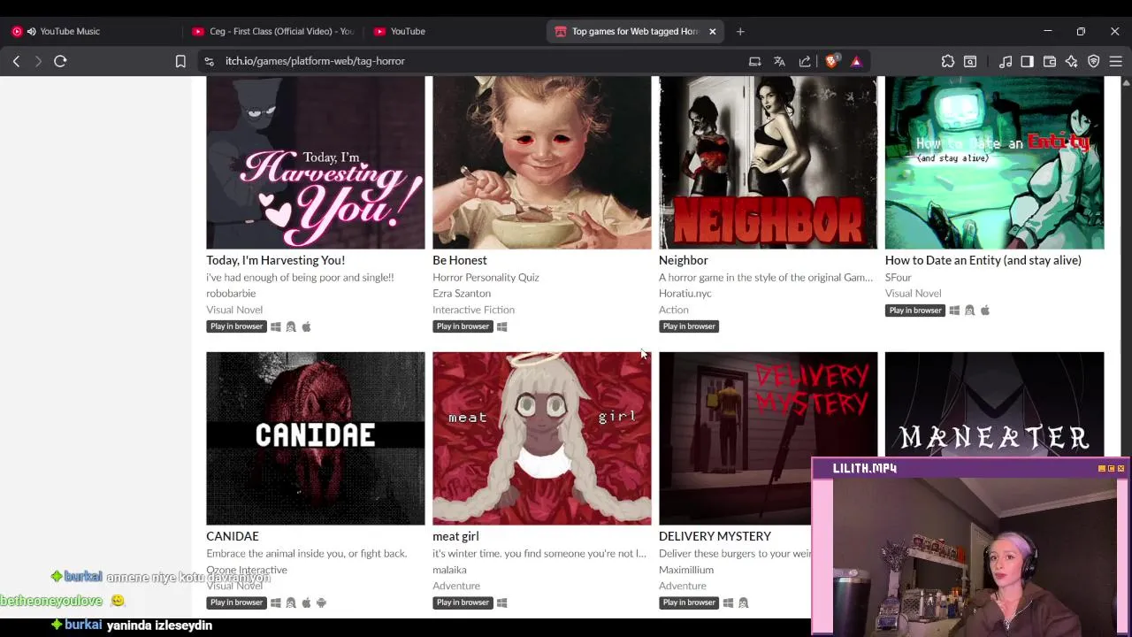Screen dimensions: 1132x637
Task: Open a new tab with plus button
Action: pos(740,31)
